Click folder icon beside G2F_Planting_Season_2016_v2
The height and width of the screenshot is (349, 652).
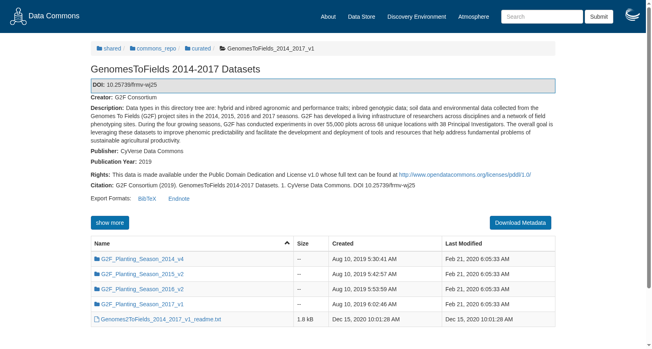pyautogui.click(x=97, y=289)
